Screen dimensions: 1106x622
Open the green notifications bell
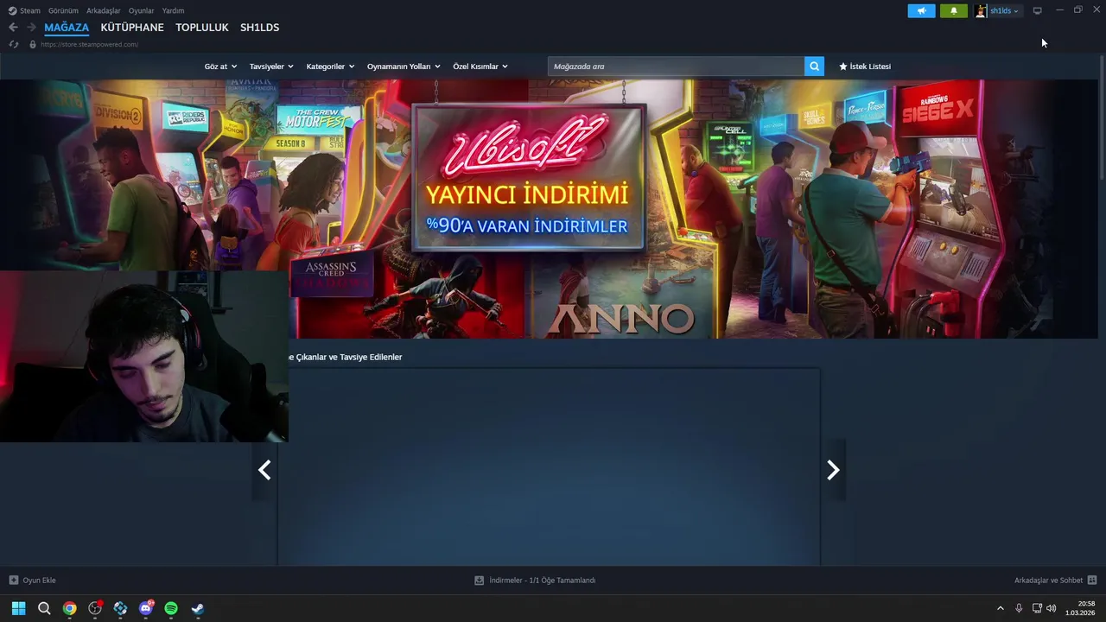(x=954, y=10)
